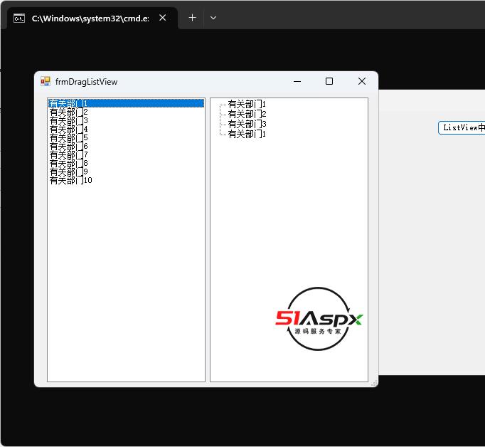Close the cmd.exe terminal tab
The image size is (485, 447).
pyautogui.click(x=163, y=18)
